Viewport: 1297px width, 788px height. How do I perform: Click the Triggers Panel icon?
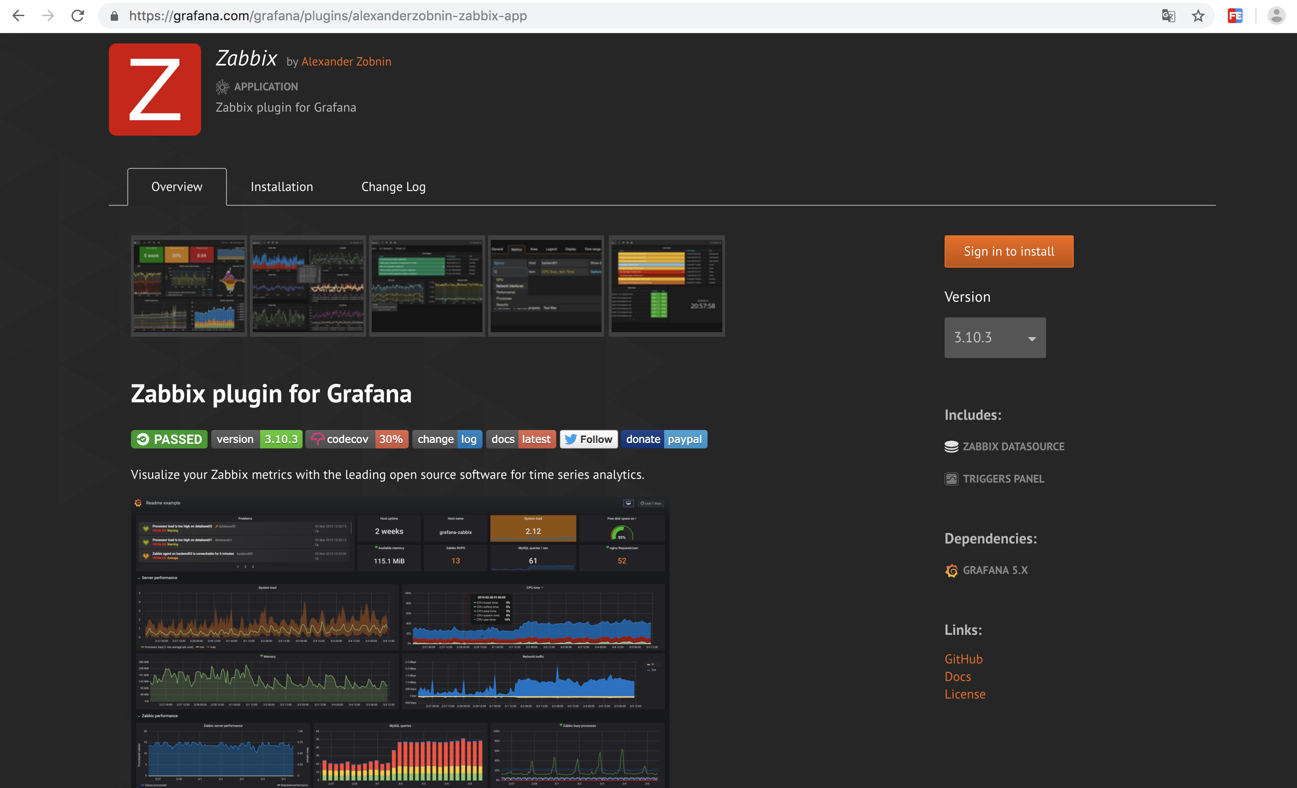click(951, 479)
